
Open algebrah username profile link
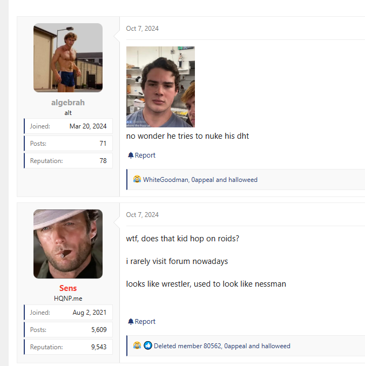point(68,103)
